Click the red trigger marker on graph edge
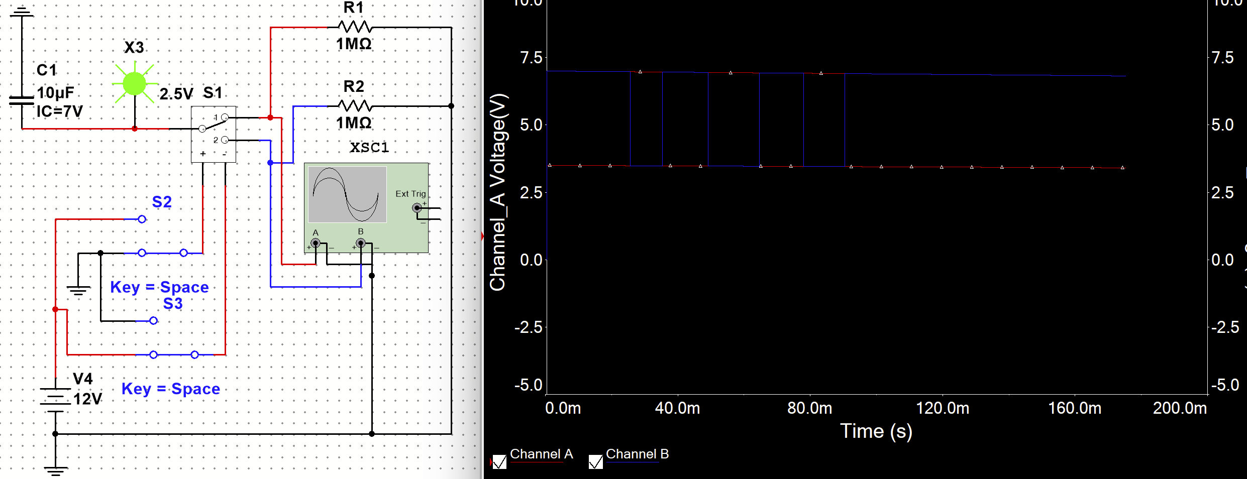 [482, 236]
